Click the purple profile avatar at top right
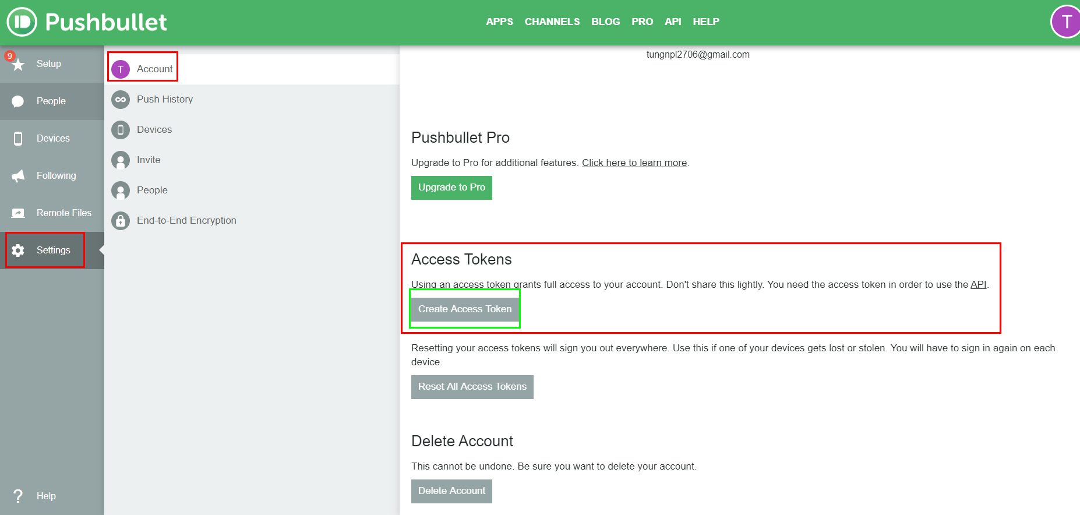The width and height of the screenshot is (1080, 515). click(x=1066, y=22)
